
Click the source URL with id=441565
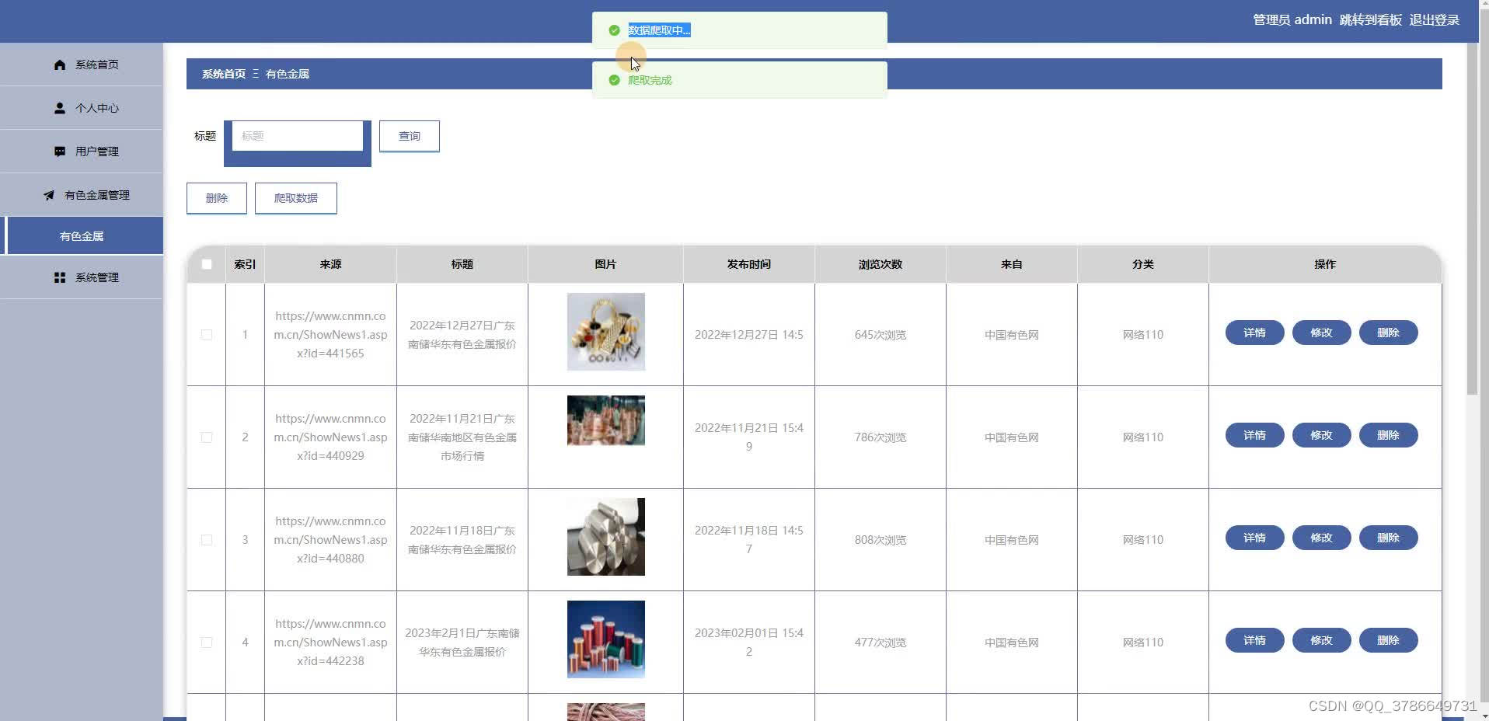[330, 335]
